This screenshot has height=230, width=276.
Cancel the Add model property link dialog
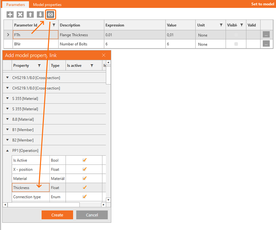click(x=92, y=214)
